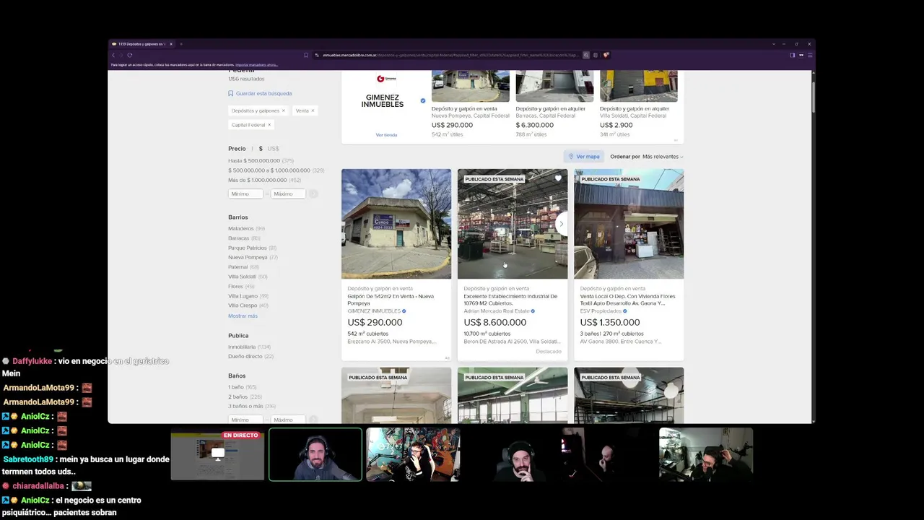Open Excelente Establecimiento Industrial listing title
924x520 pixels.
coord(510,300)
